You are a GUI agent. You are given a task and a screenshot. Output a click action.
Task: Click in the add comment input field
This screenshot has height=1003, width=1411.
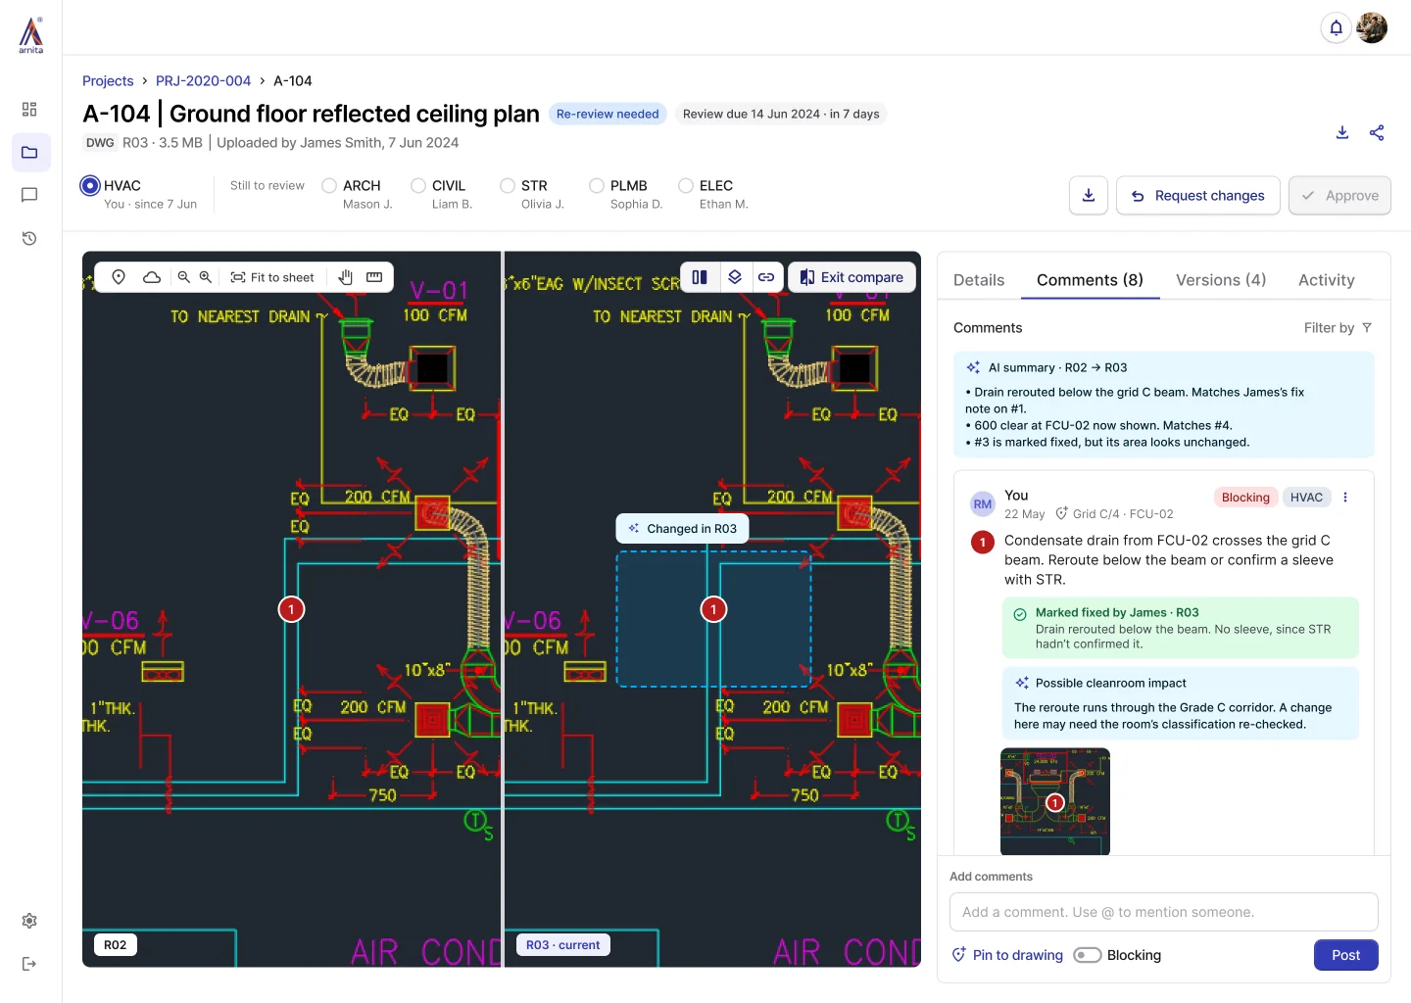pyautogui.click(x=1163, y=912)
